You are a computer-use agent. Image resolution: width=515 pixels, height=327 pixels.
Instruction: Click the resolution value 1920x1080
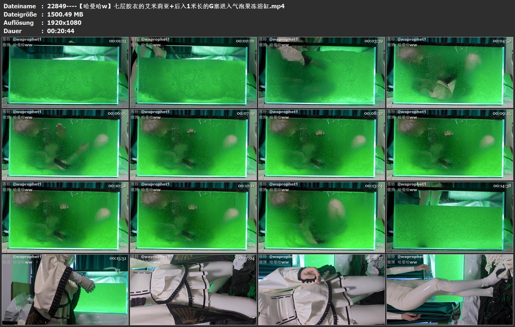pyautogui.click(x=64, y=23)
